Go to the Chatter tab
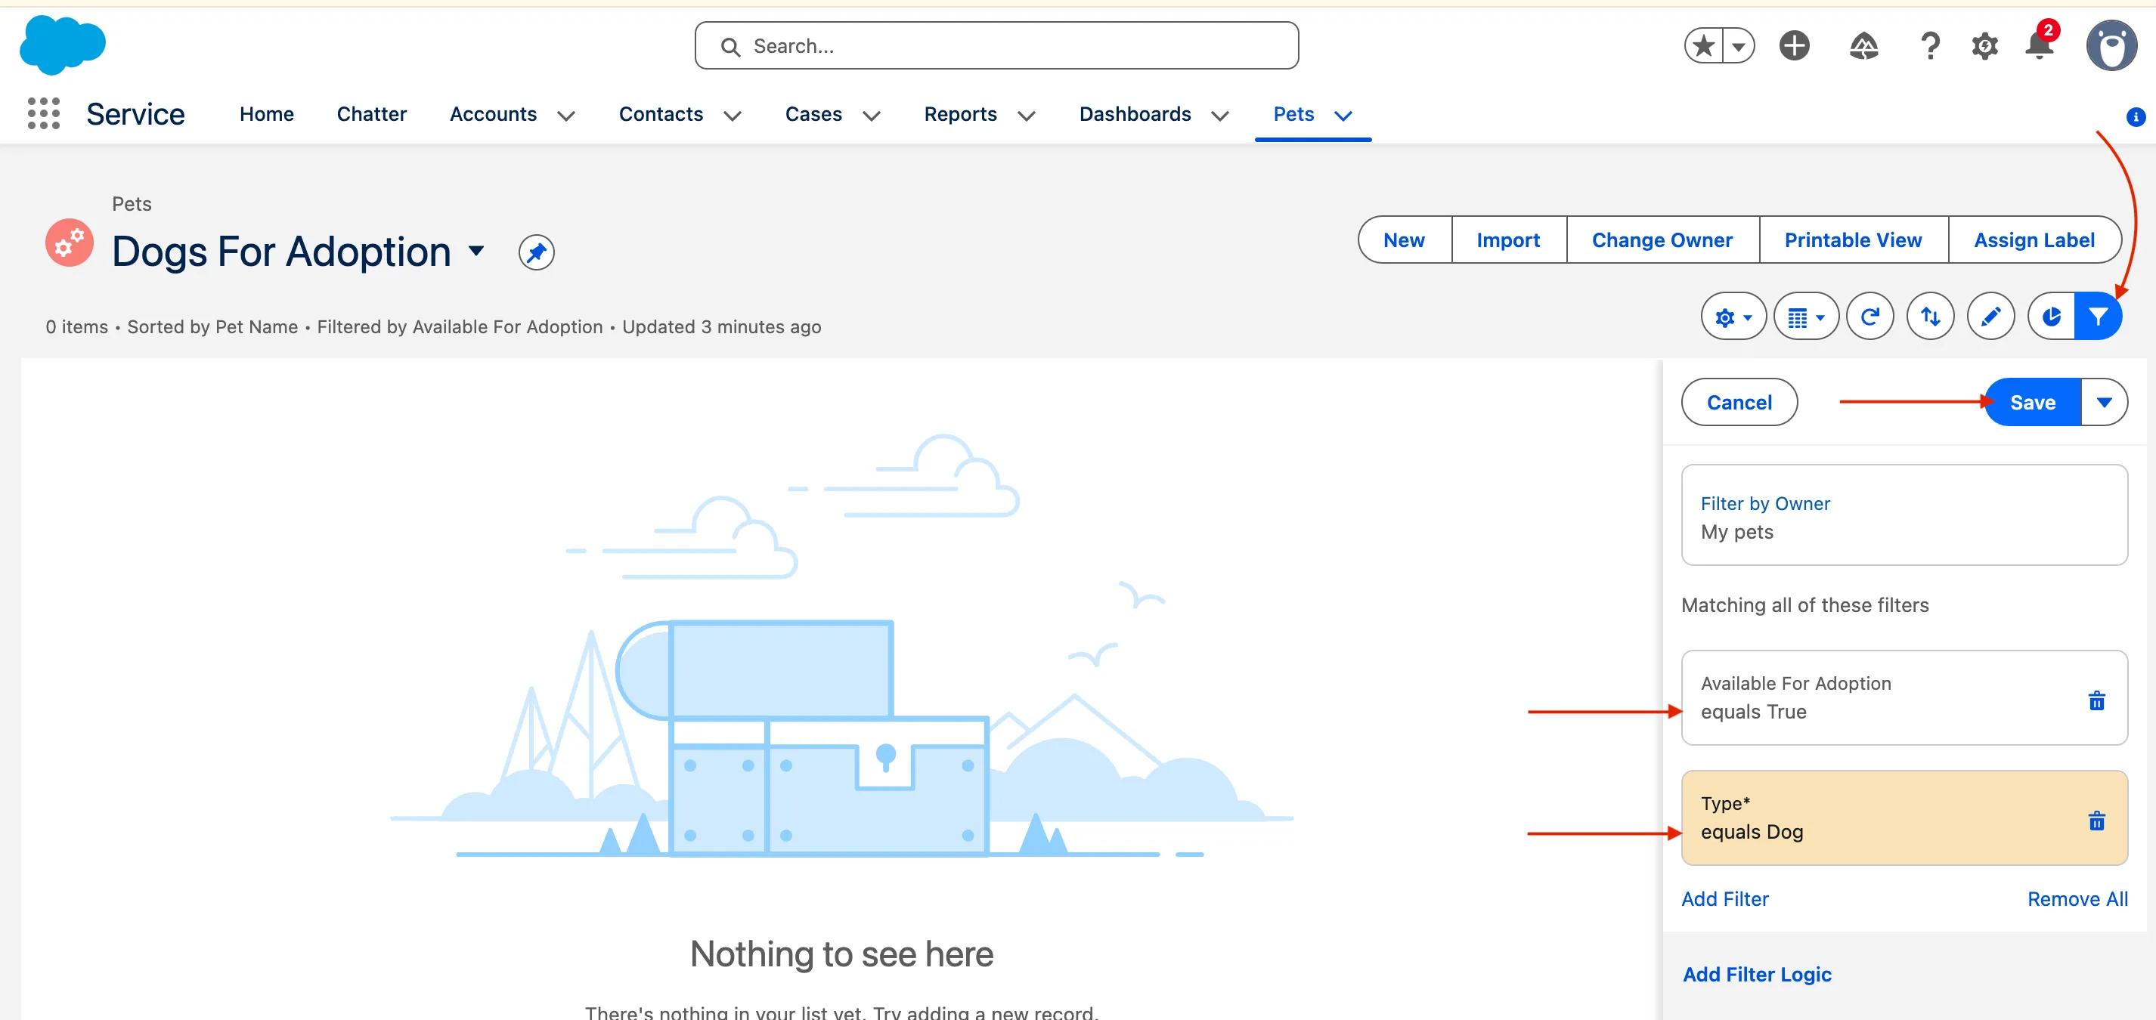2156x1020 pixels. pyautogui.click(x=372, y=114)
